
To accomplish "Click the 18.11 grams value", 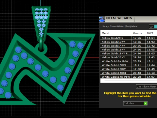I will (137, 65).
